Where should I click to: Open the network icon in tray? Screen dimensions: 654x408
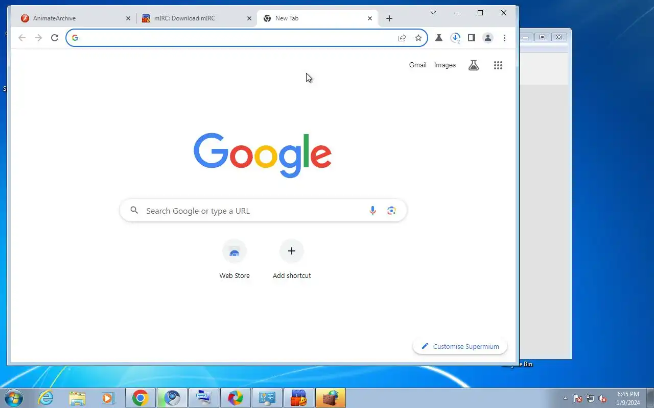pyautogui.click(x=590, y=398)
